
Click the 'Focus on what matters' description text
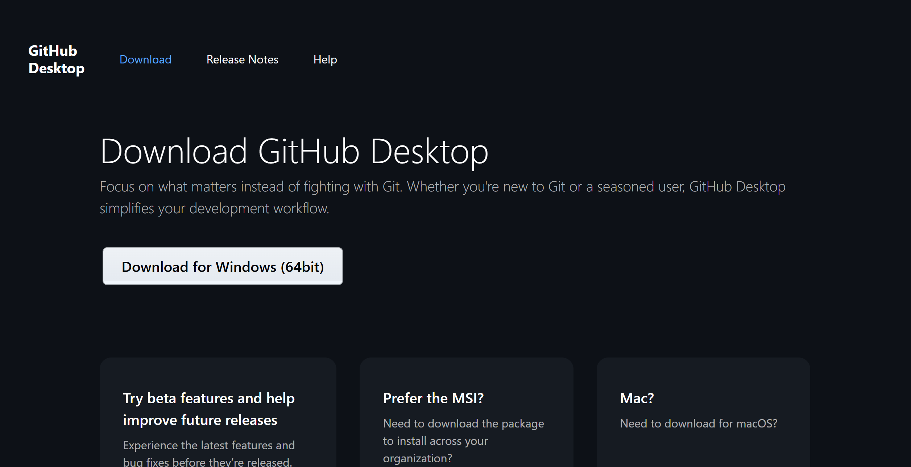[x=443, y=198]
